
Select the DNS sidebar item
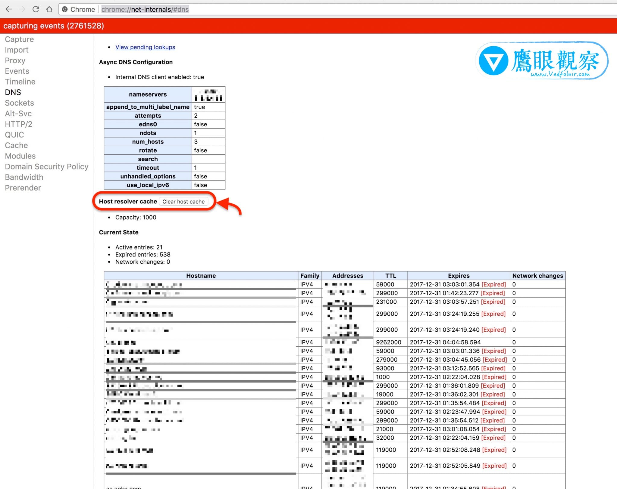[x=13, y=92]
